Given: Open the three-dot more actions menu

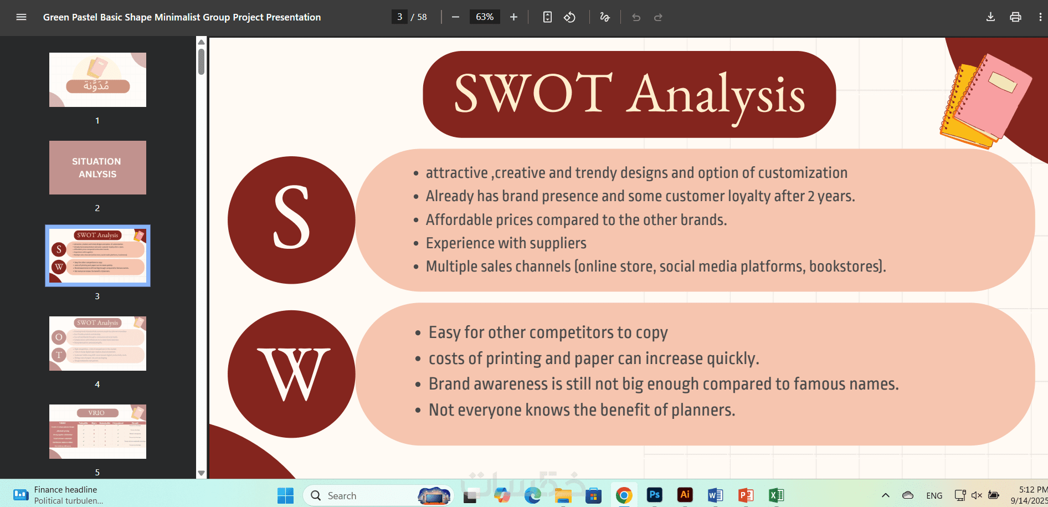Looking at the screenshot, I should click(1040, 17).
